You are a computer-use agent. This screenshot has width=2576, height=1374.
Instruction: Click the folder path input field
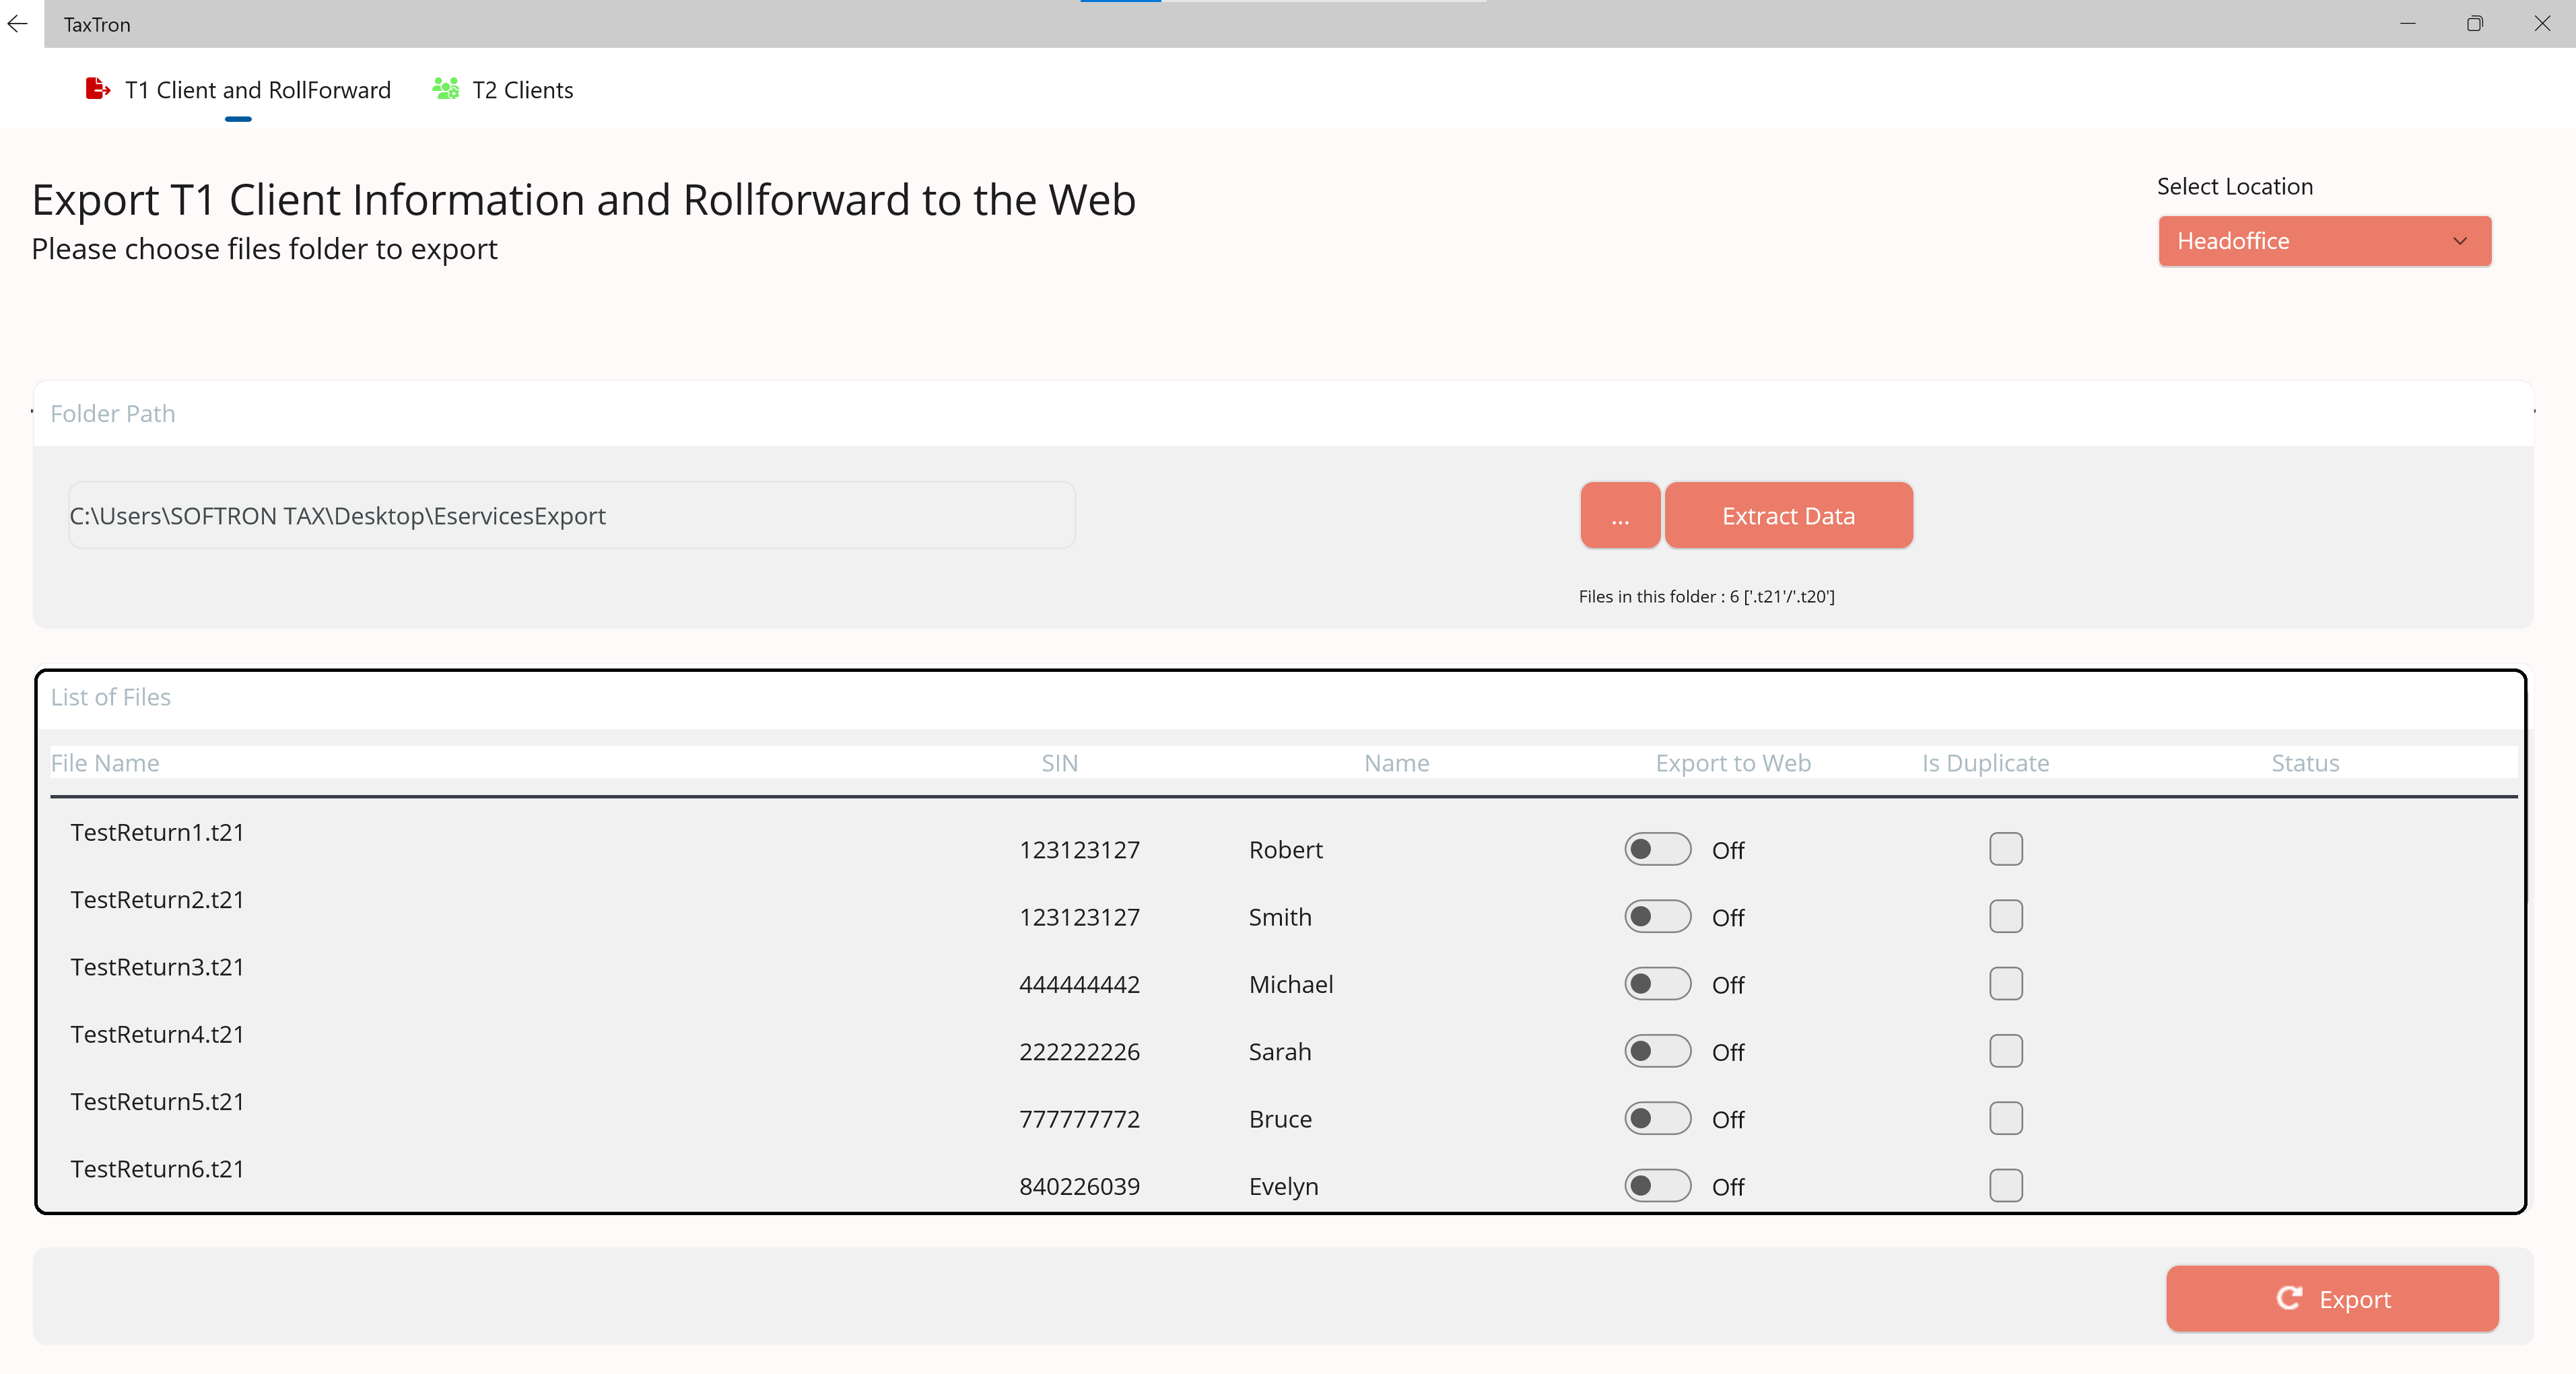coord(571,515)
